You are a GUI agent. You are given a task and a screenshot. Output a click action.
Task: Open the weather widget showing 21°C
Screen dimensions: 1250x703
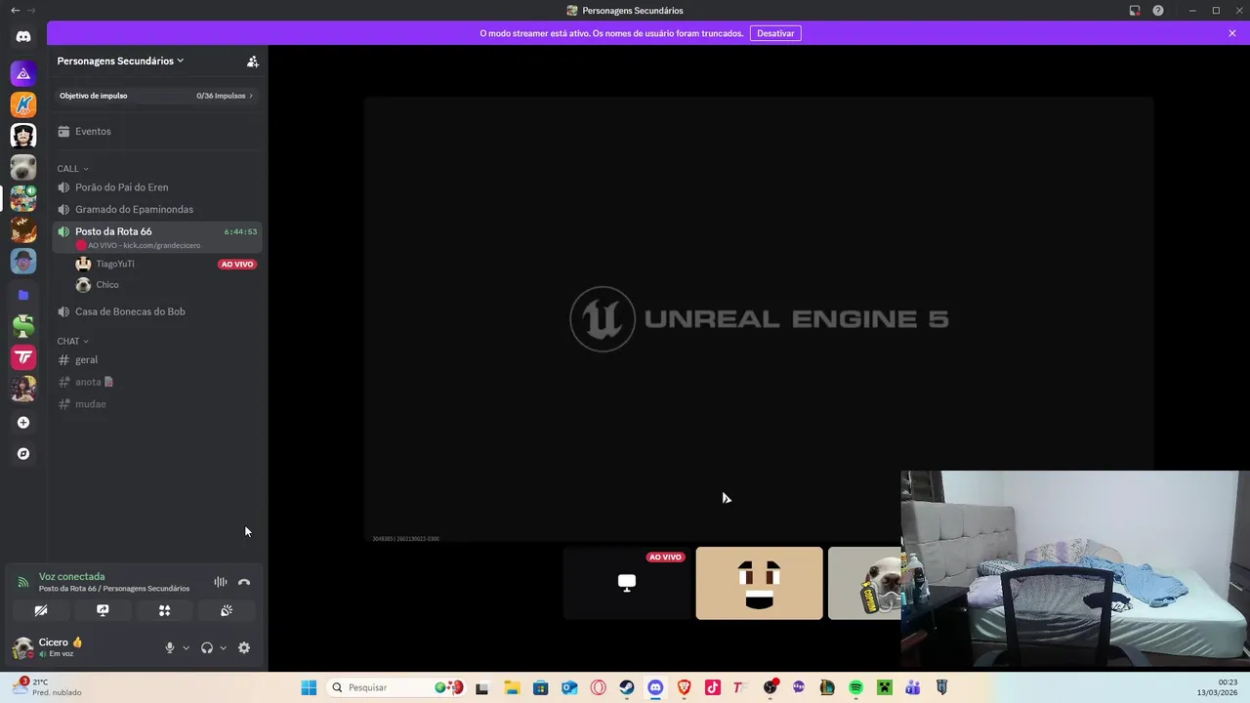pyautogui.click(x=46, y=687)
